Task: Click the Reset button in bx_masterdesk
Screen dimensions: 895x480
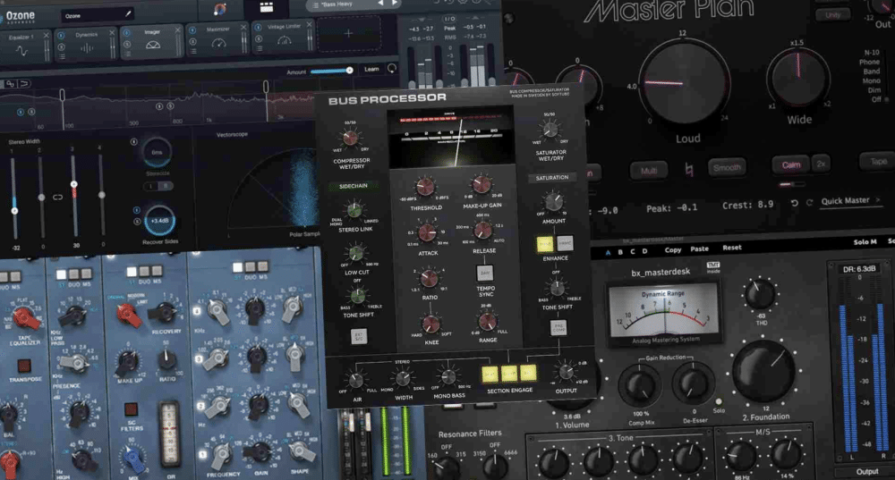Action: click(x=732, y=248)
